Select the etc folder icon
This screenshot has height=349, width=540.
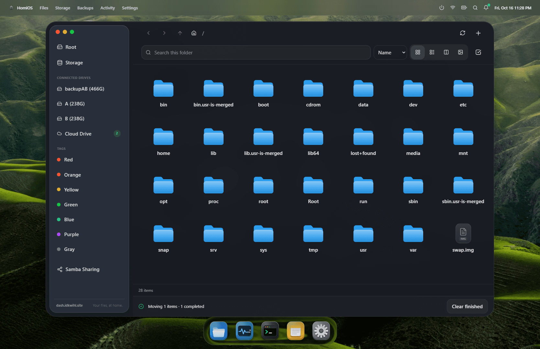point(463,88)
